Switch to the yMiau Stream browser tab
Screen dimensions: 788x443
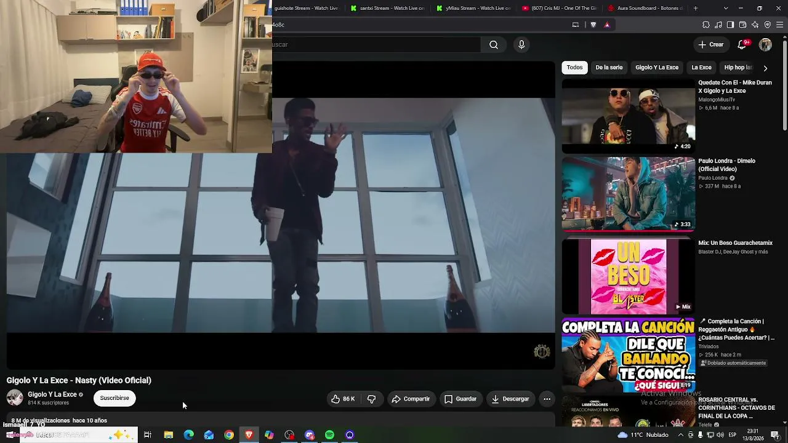473,8
